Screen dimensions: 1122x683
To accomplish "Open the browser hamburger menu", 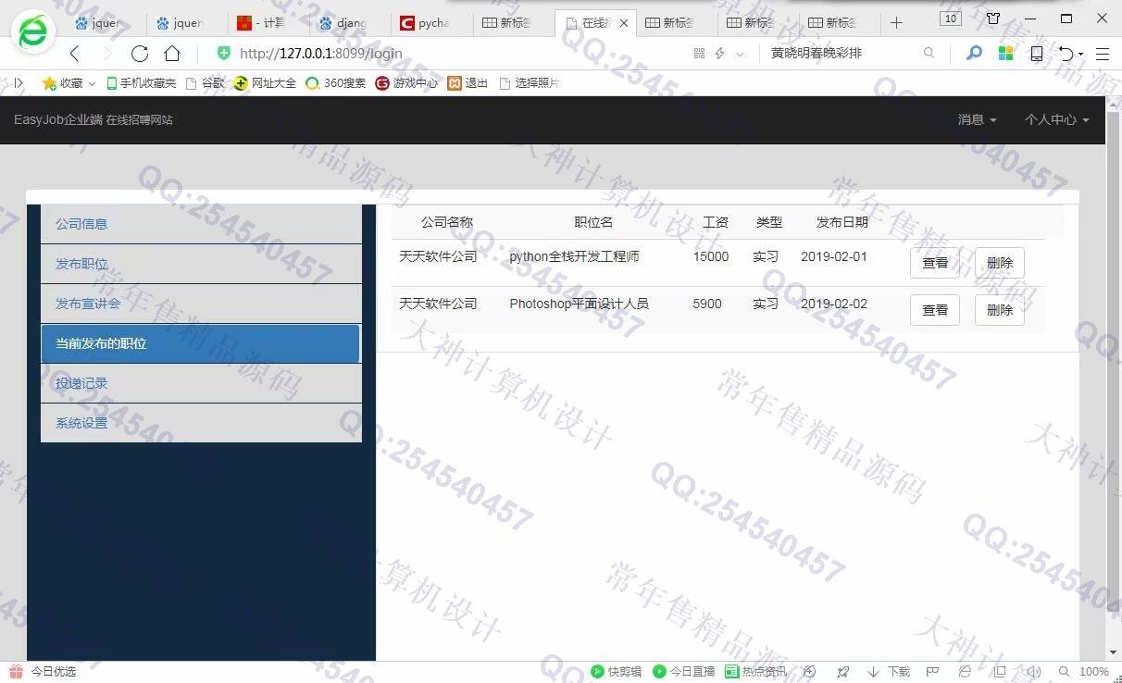I will point(1103,54).
